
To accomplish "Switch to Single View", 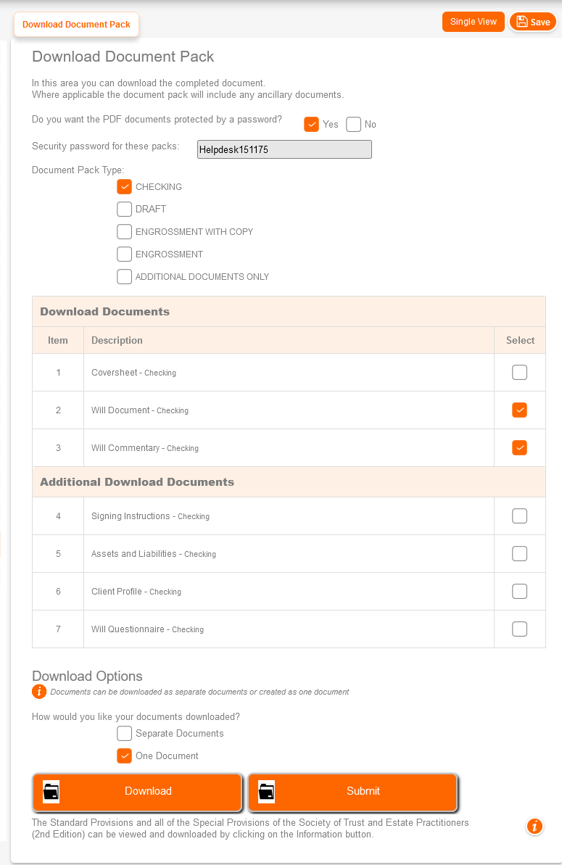I will 473,22.
